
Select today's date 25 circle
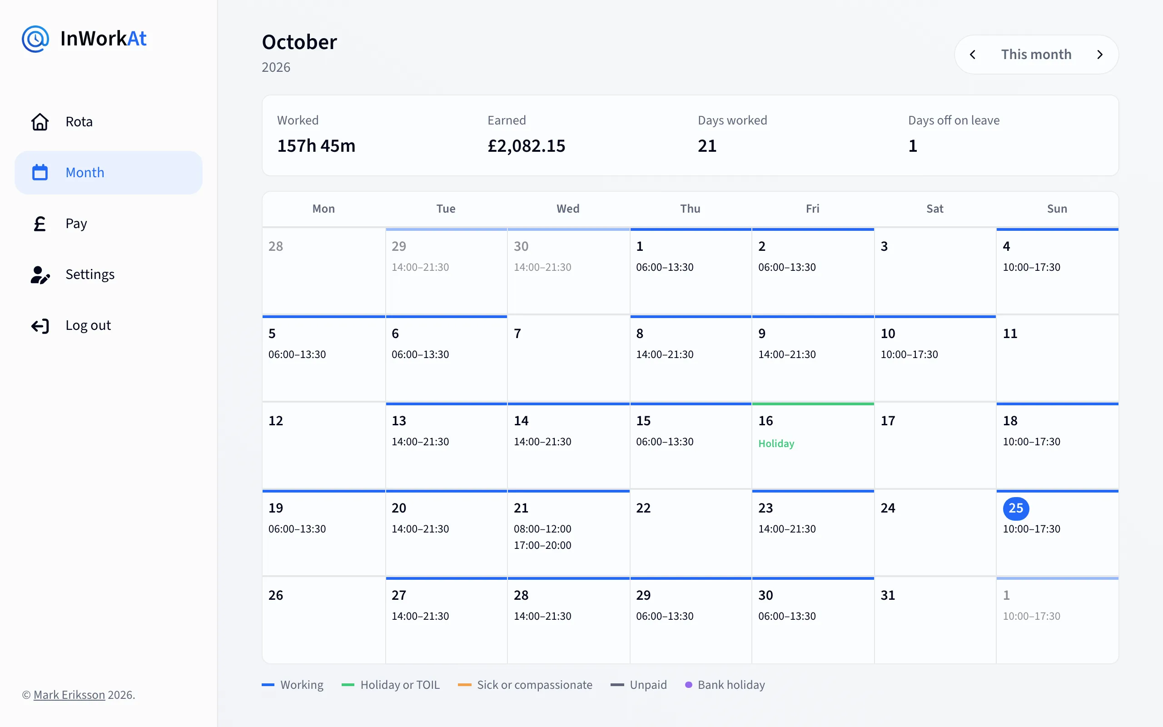1015,508
